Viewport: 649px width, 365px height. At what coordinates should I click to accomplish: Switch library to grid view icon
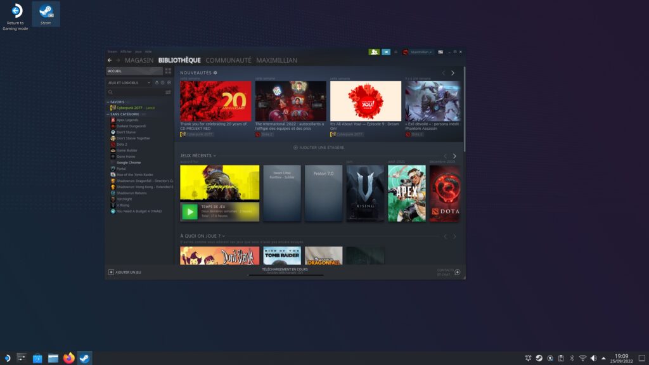pos(168,71)
